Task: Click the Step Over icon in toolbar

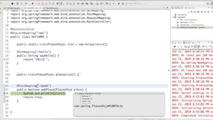Action: pyautogui.click(x=43, y=4)
